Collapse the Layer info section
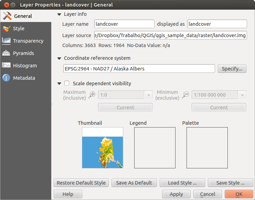This screenshot has width=255, height=200. (59, 14)
